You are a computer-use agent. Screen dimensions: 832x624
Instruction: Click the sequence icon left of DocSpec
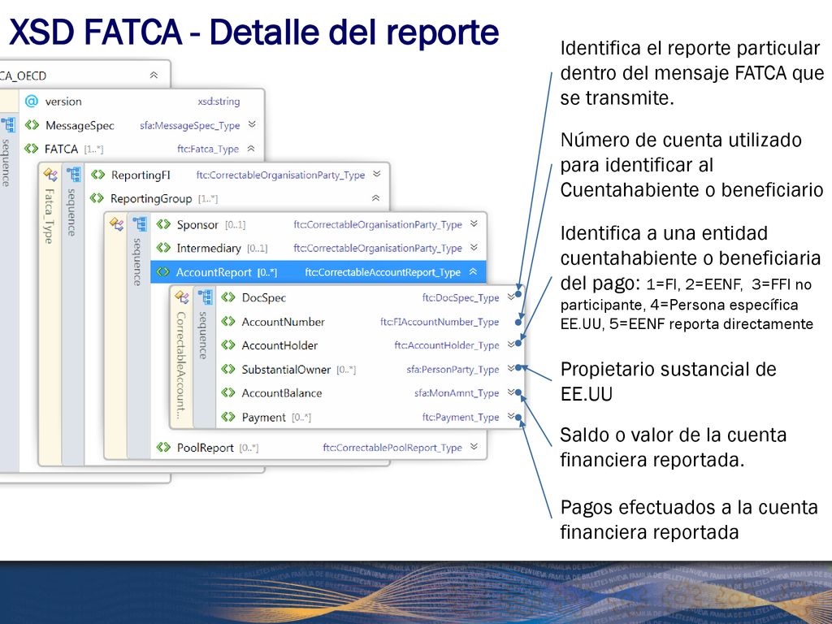(205, 297)
